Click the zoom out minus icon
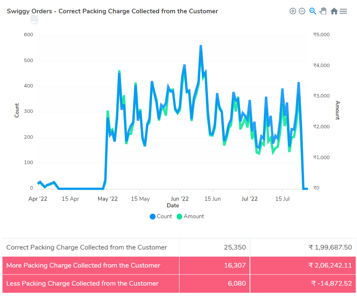This screenshot has width=357, height=299. (302, 11)
